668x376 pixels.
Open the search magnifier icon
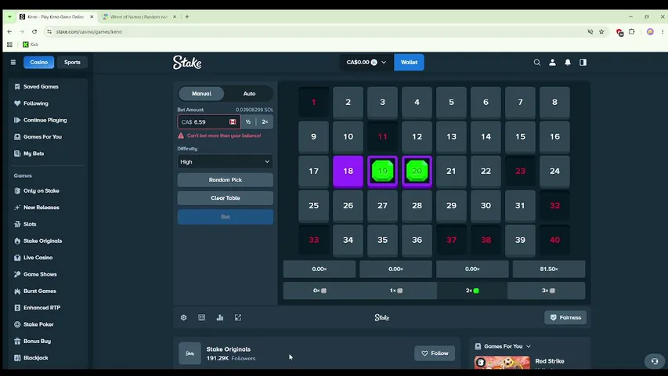click(536, 62)
